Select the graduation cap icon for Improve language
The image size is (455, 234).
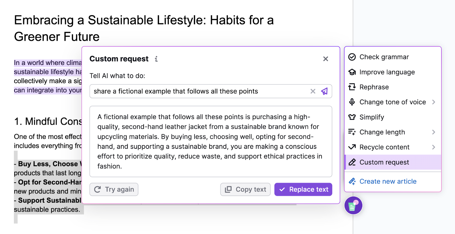coord(352,72)
